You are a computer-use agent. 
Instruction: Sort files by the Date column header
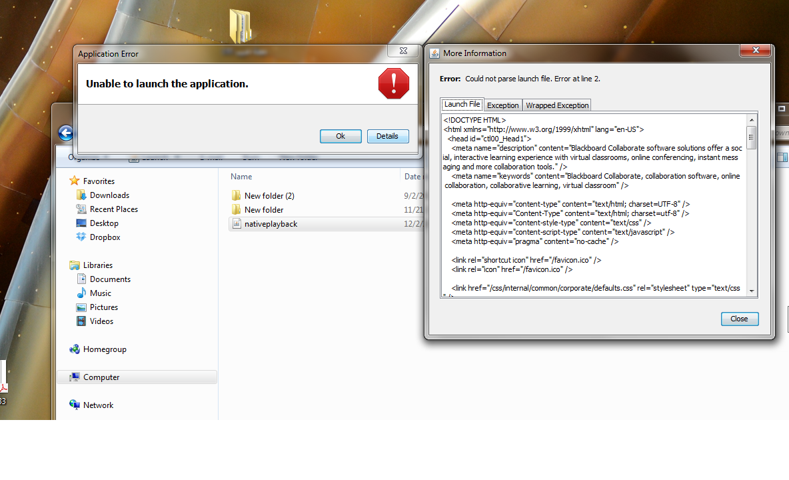(412, 177)
